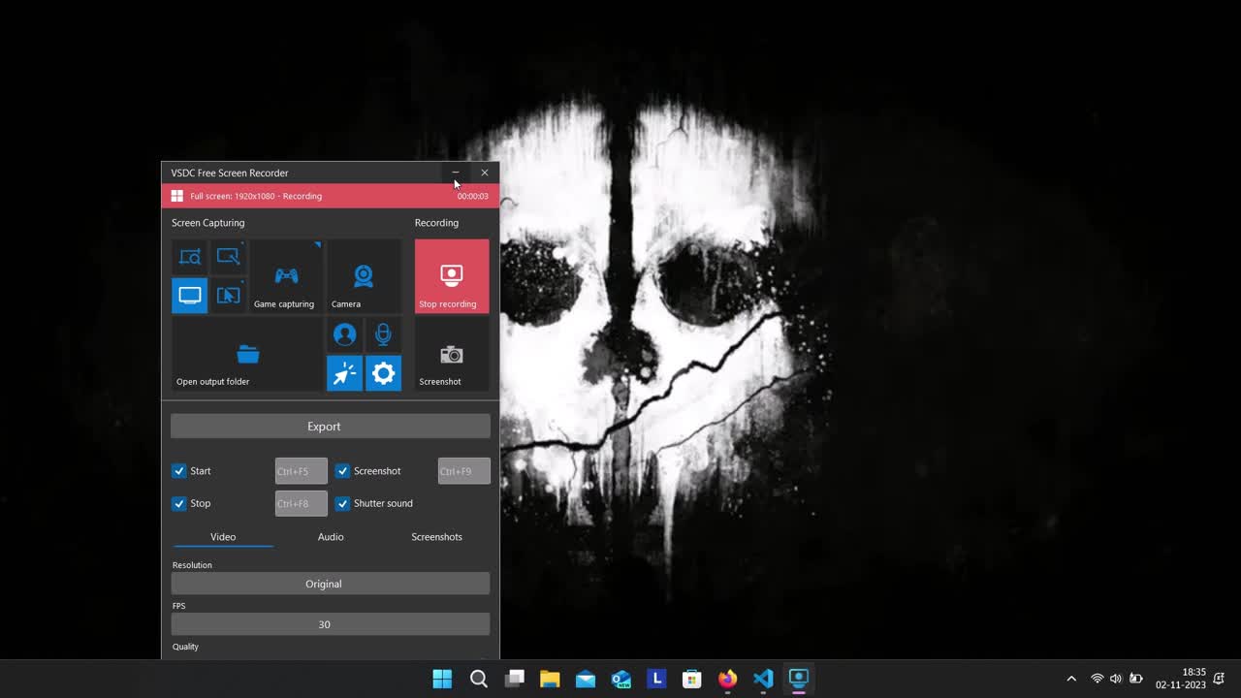Open Wi-Fi network tray icon

1098,679
